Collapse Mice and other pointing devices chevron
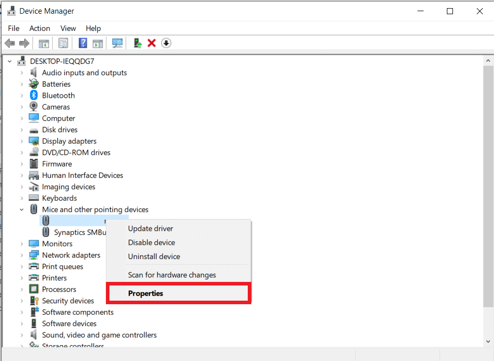 22,209
